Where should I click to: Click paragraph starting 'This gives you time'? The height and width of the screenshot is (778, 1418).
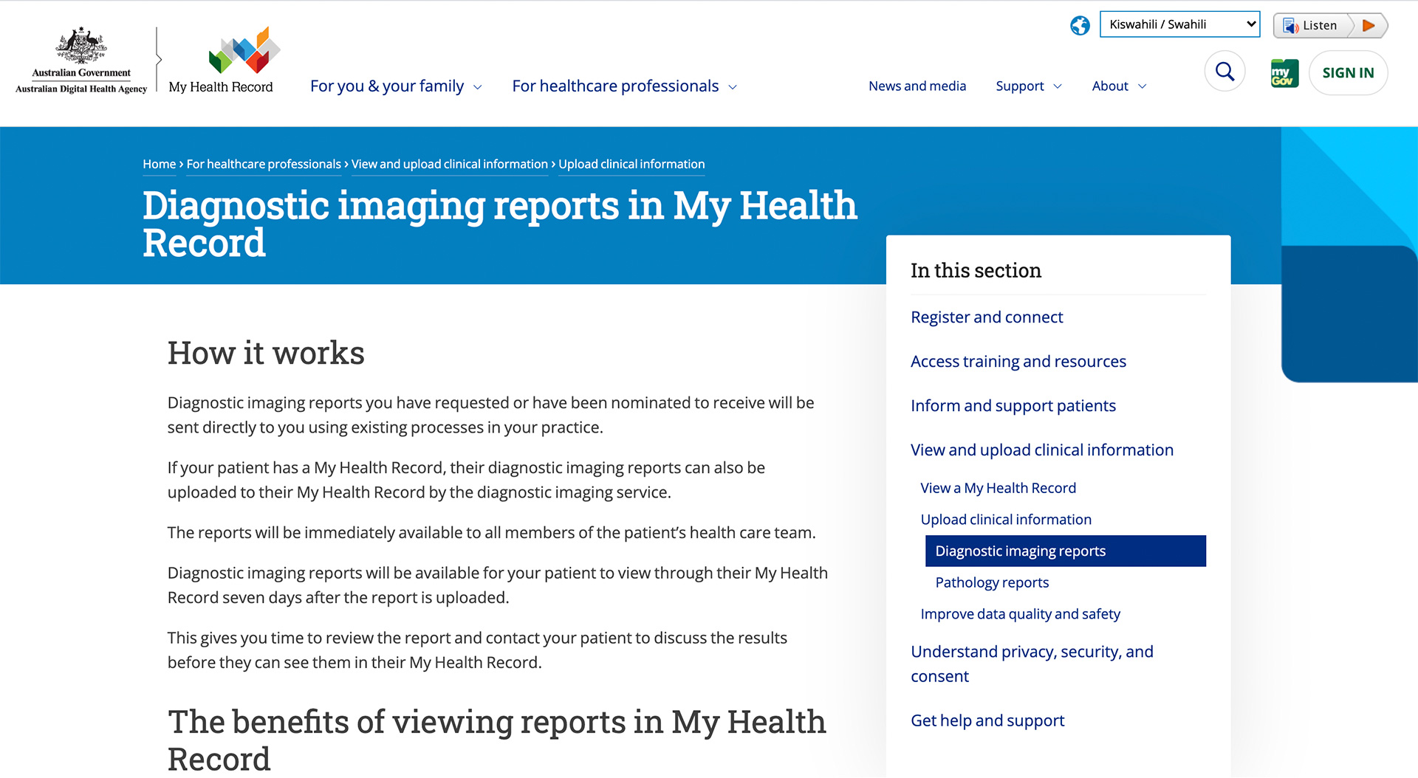(477, 650)
